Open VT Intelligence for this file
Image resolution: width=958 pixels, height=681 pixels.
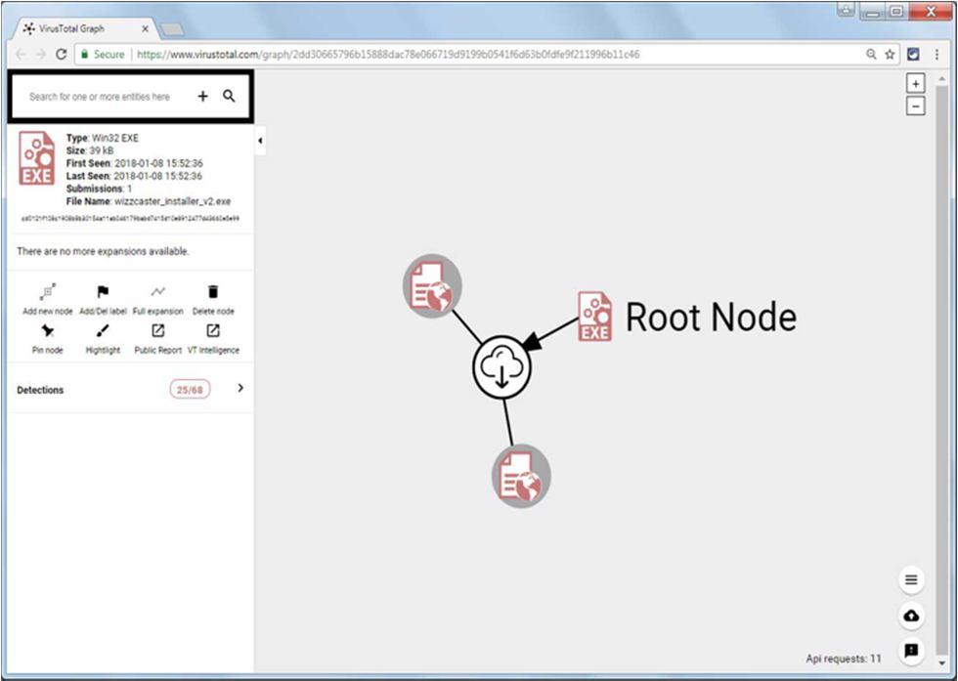[x=213, y=330]
